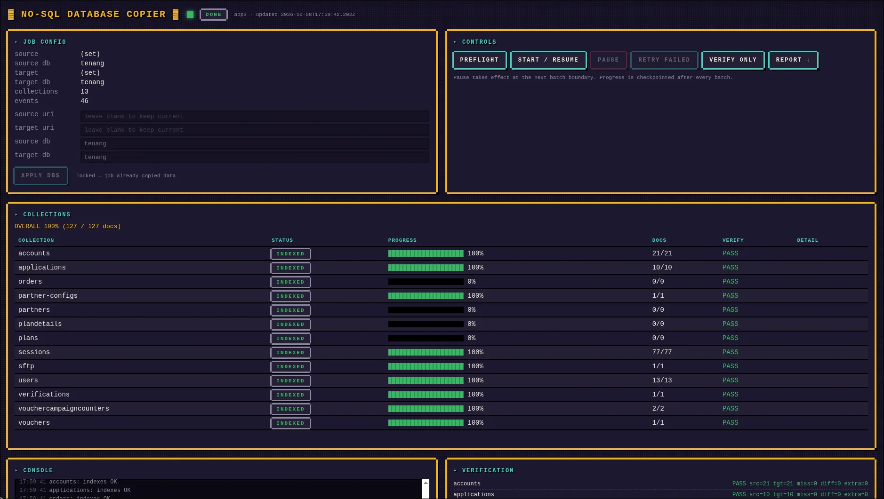Click the accounts progress bar

pos(426,253)
